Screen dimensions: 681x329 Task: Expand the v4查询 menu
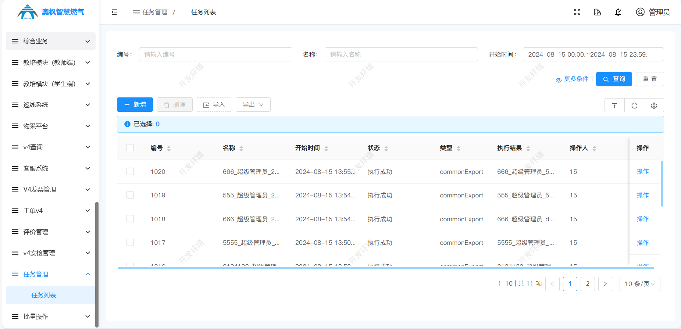(x=51, y=147)
